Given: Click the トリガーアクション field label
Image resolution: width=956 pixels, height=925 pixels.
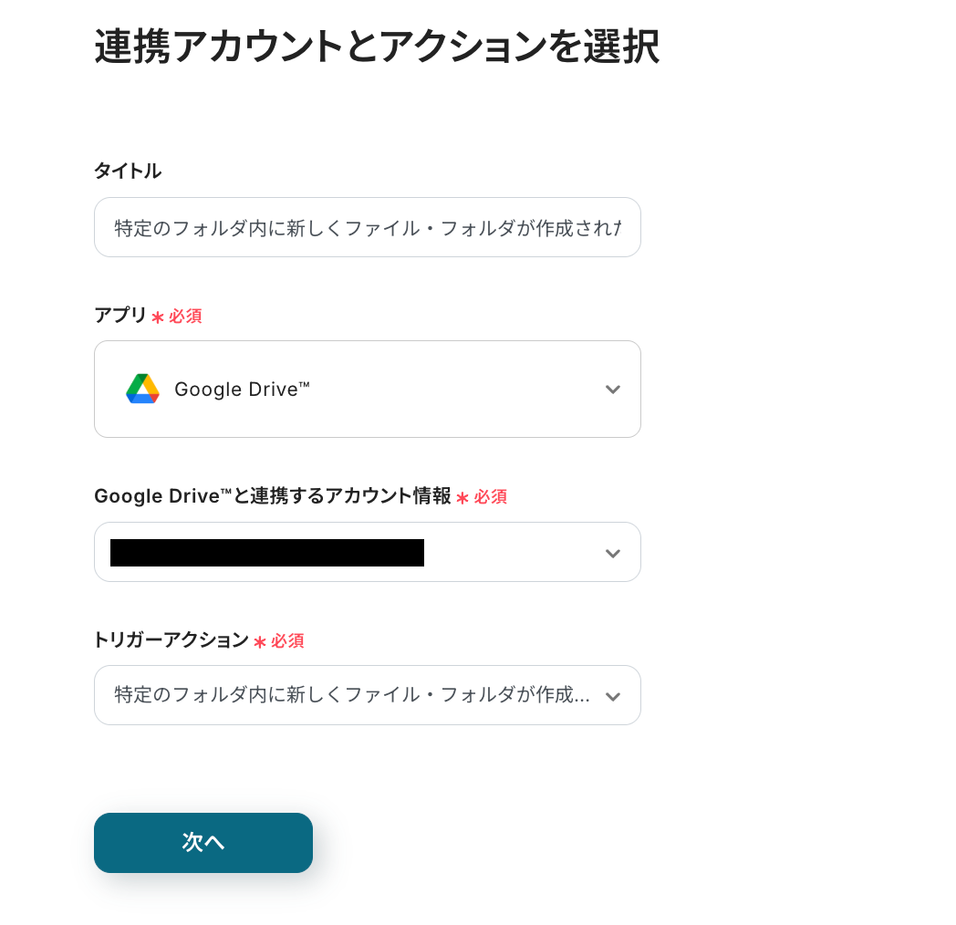Looking at the screenshot, I should tap(171, 640).
